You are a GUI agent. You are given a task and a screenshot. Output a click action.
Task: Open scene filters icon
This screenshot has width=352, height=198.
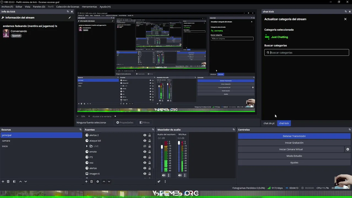click(14, 182)
